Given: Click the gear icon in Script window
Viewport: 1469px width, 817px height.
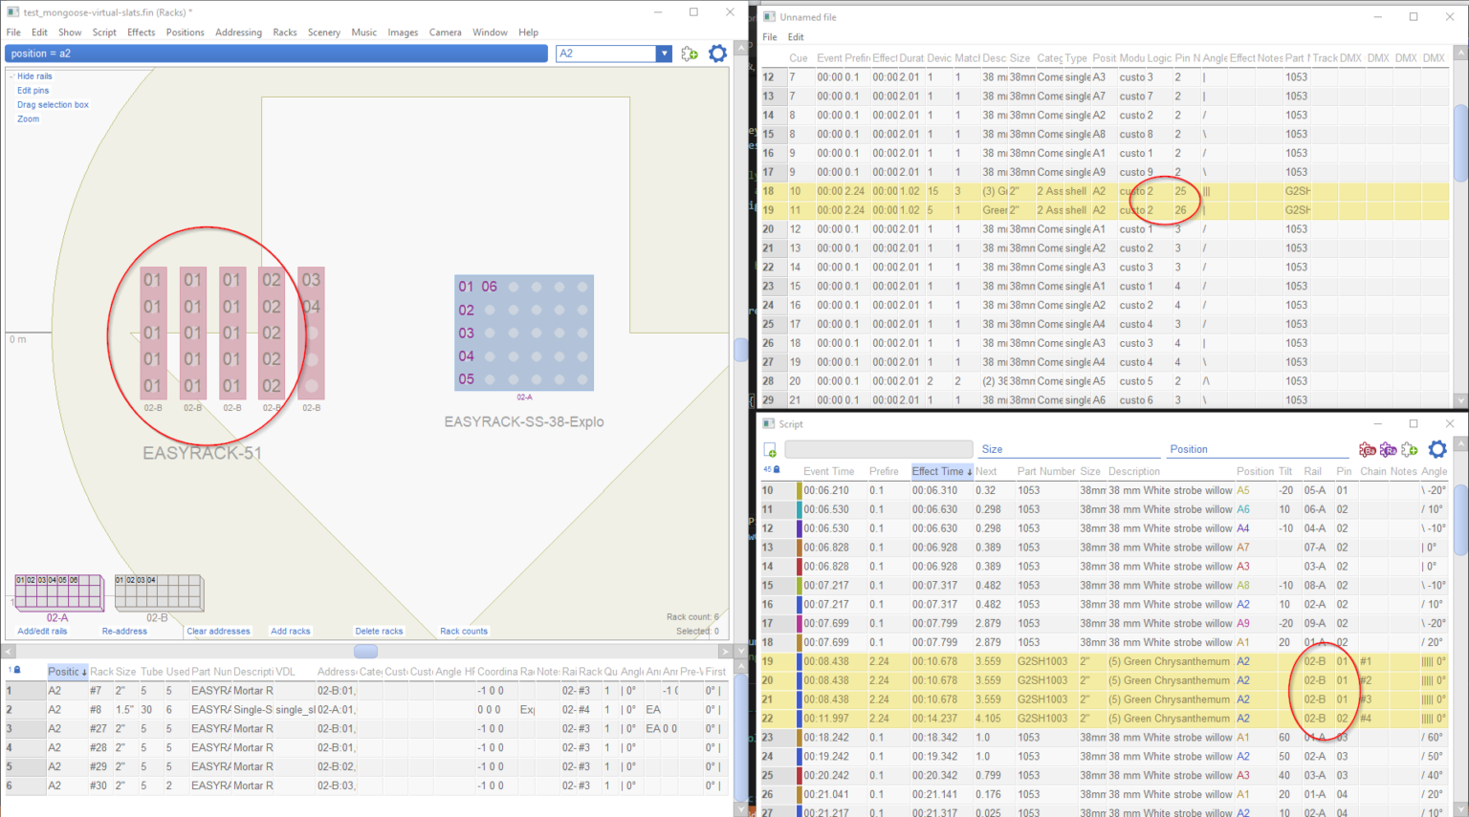Looking at the screenshot, I should pyautogui.click(x=1436, y=449).
